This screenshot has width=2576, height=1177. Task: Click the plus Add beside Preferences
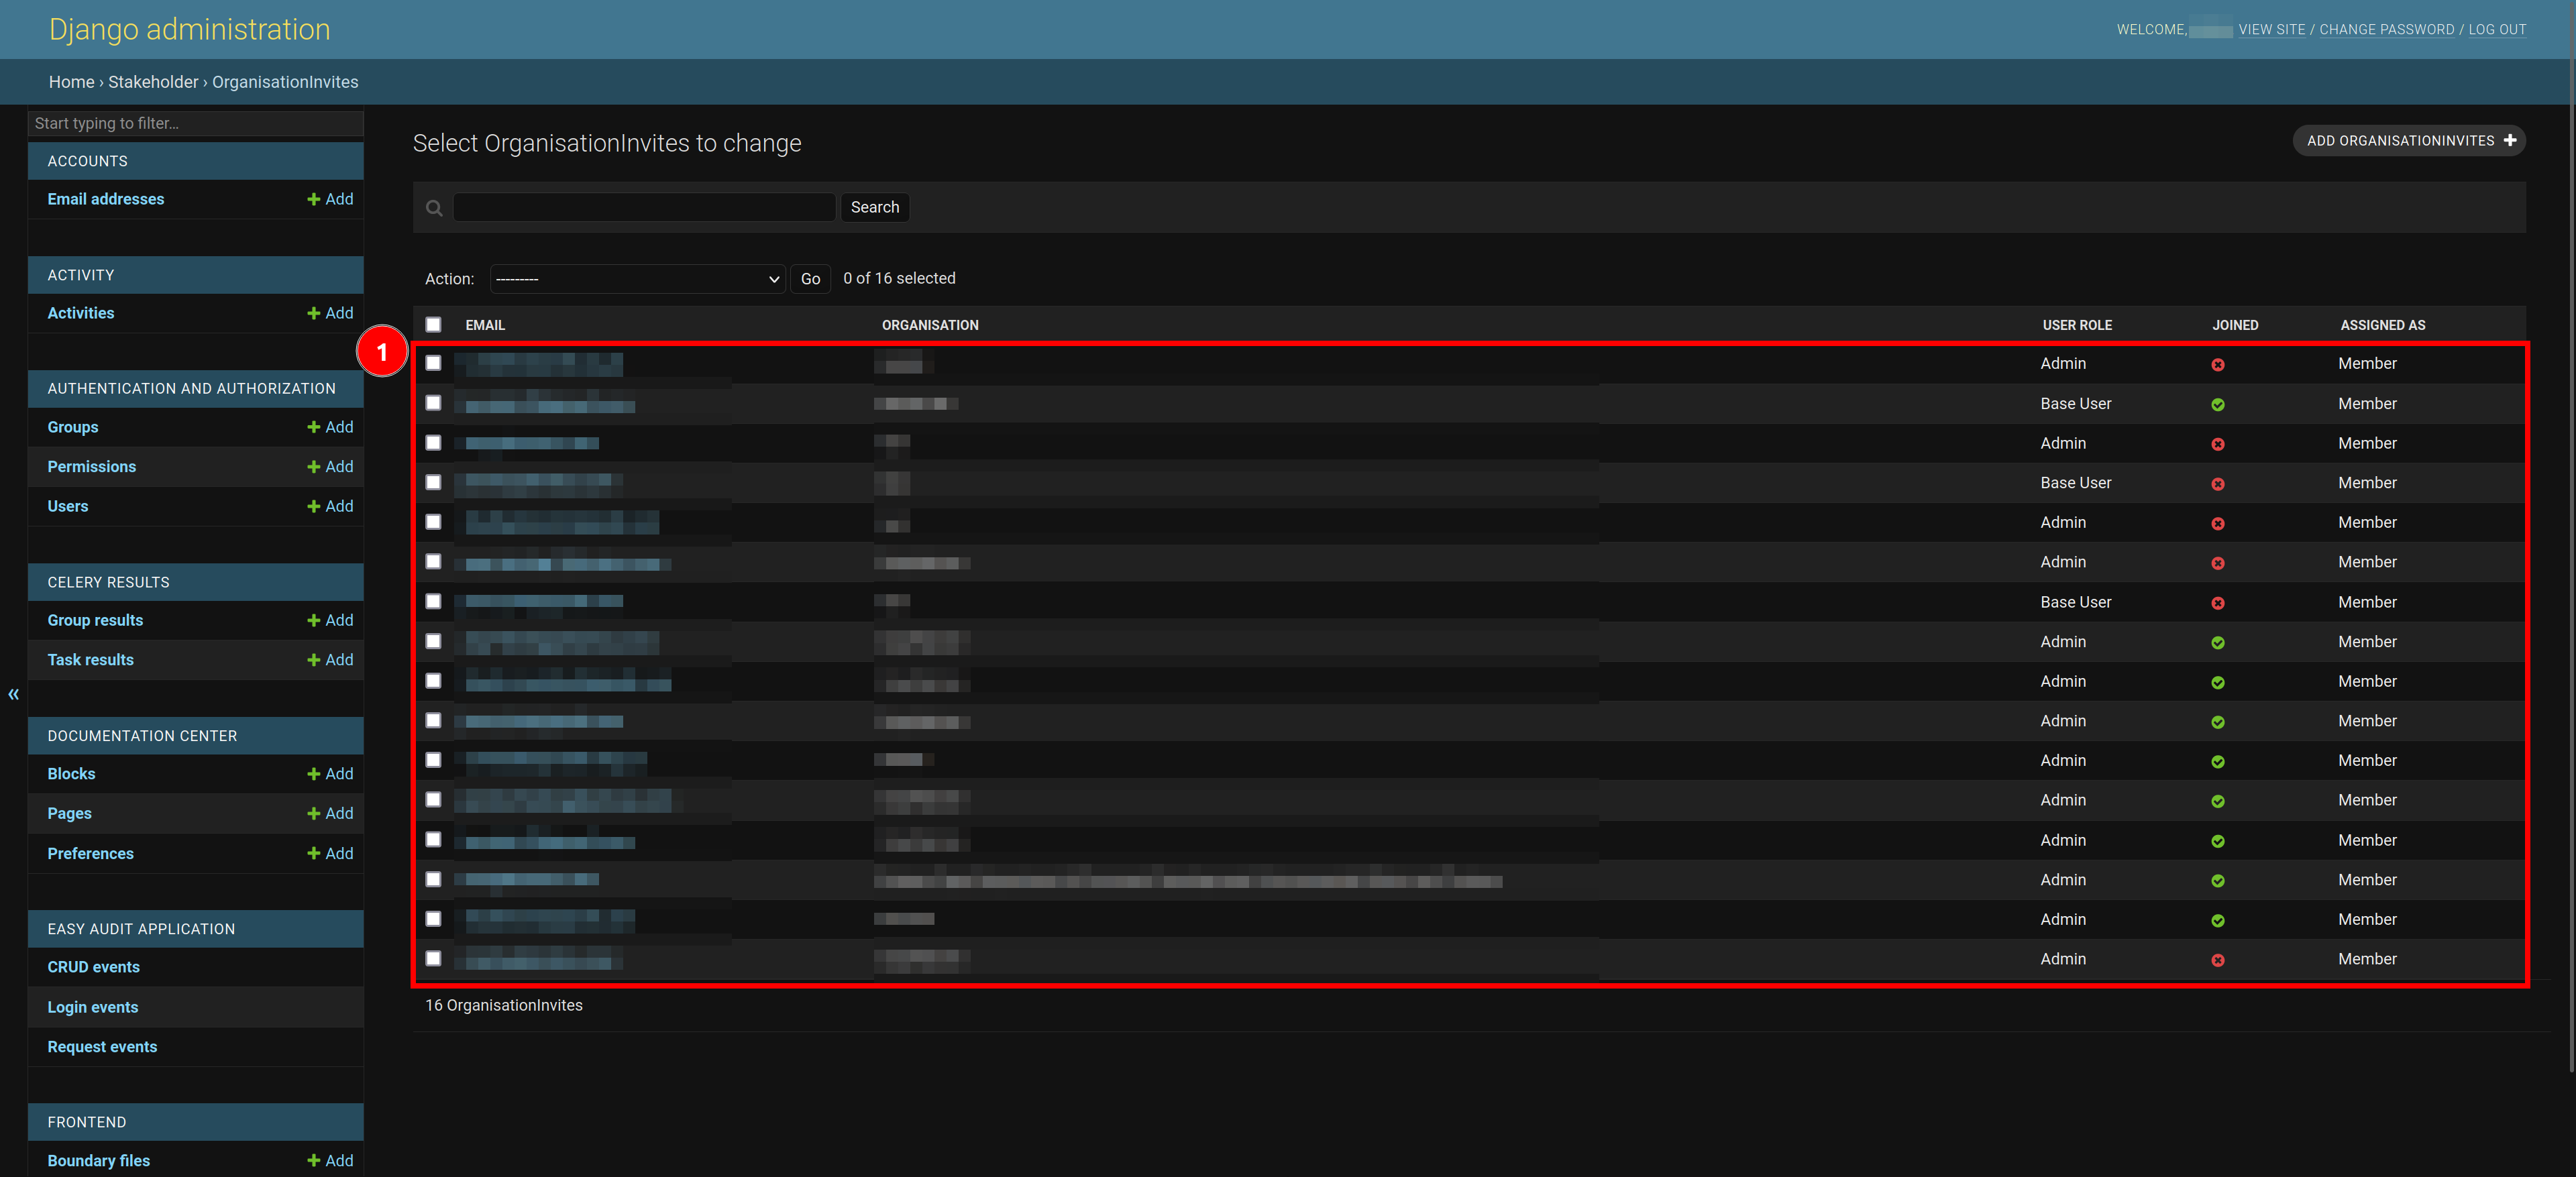coord(330,853)
